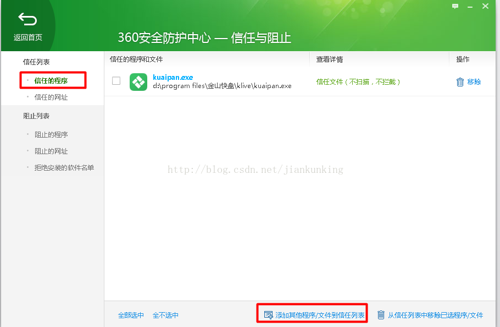This screenshot has width=500, height=327.
Task: Open 阻止的程序 list
Action: pyautogui.click(x=51, y=135)
